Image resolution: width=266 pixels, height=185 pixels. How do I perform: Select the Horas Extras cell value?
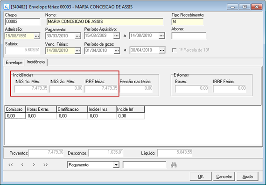[41, 116]
